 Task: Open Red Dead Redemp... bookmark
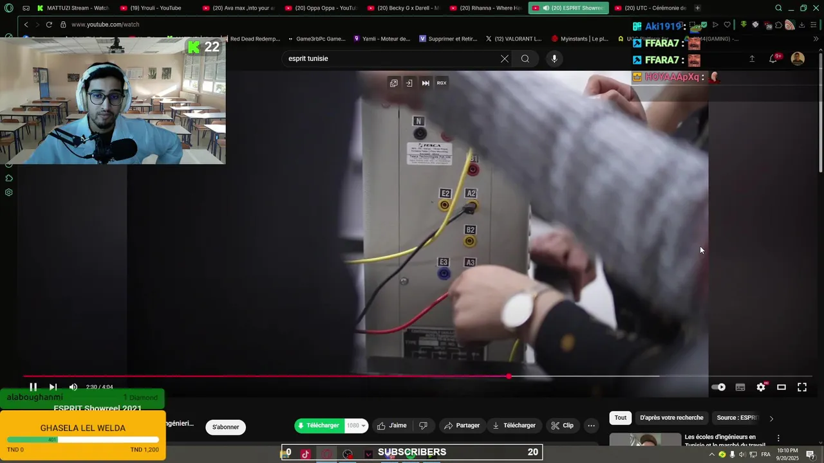tap(254, 39)
